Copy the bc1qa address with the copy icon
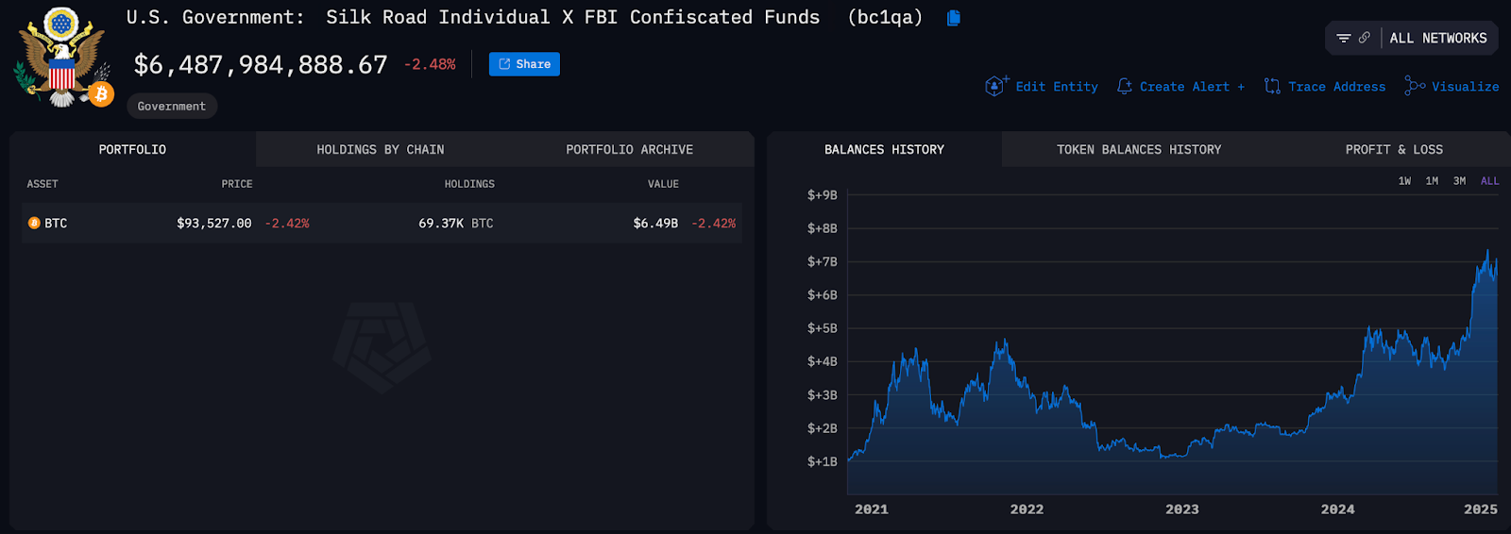This screenshot has width=1511, height=534. (954, 18)
